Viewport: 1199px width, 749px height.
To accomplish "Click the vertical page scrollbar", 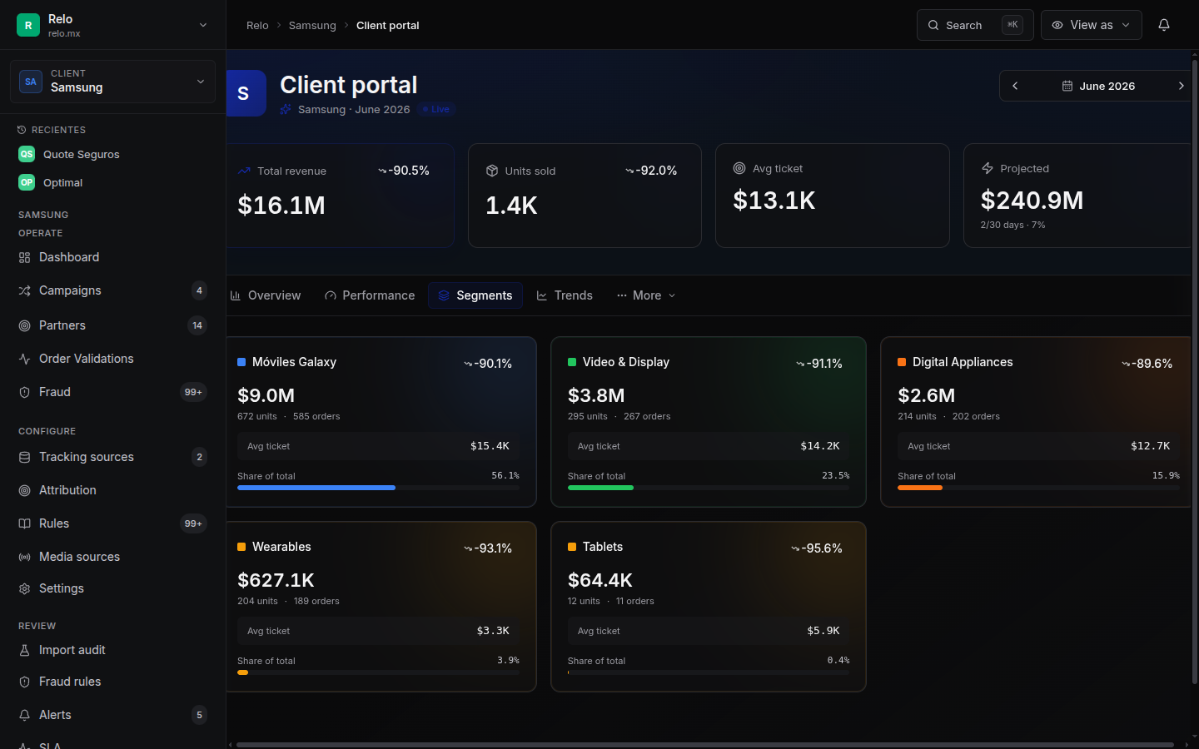I will pos(1195,371).
